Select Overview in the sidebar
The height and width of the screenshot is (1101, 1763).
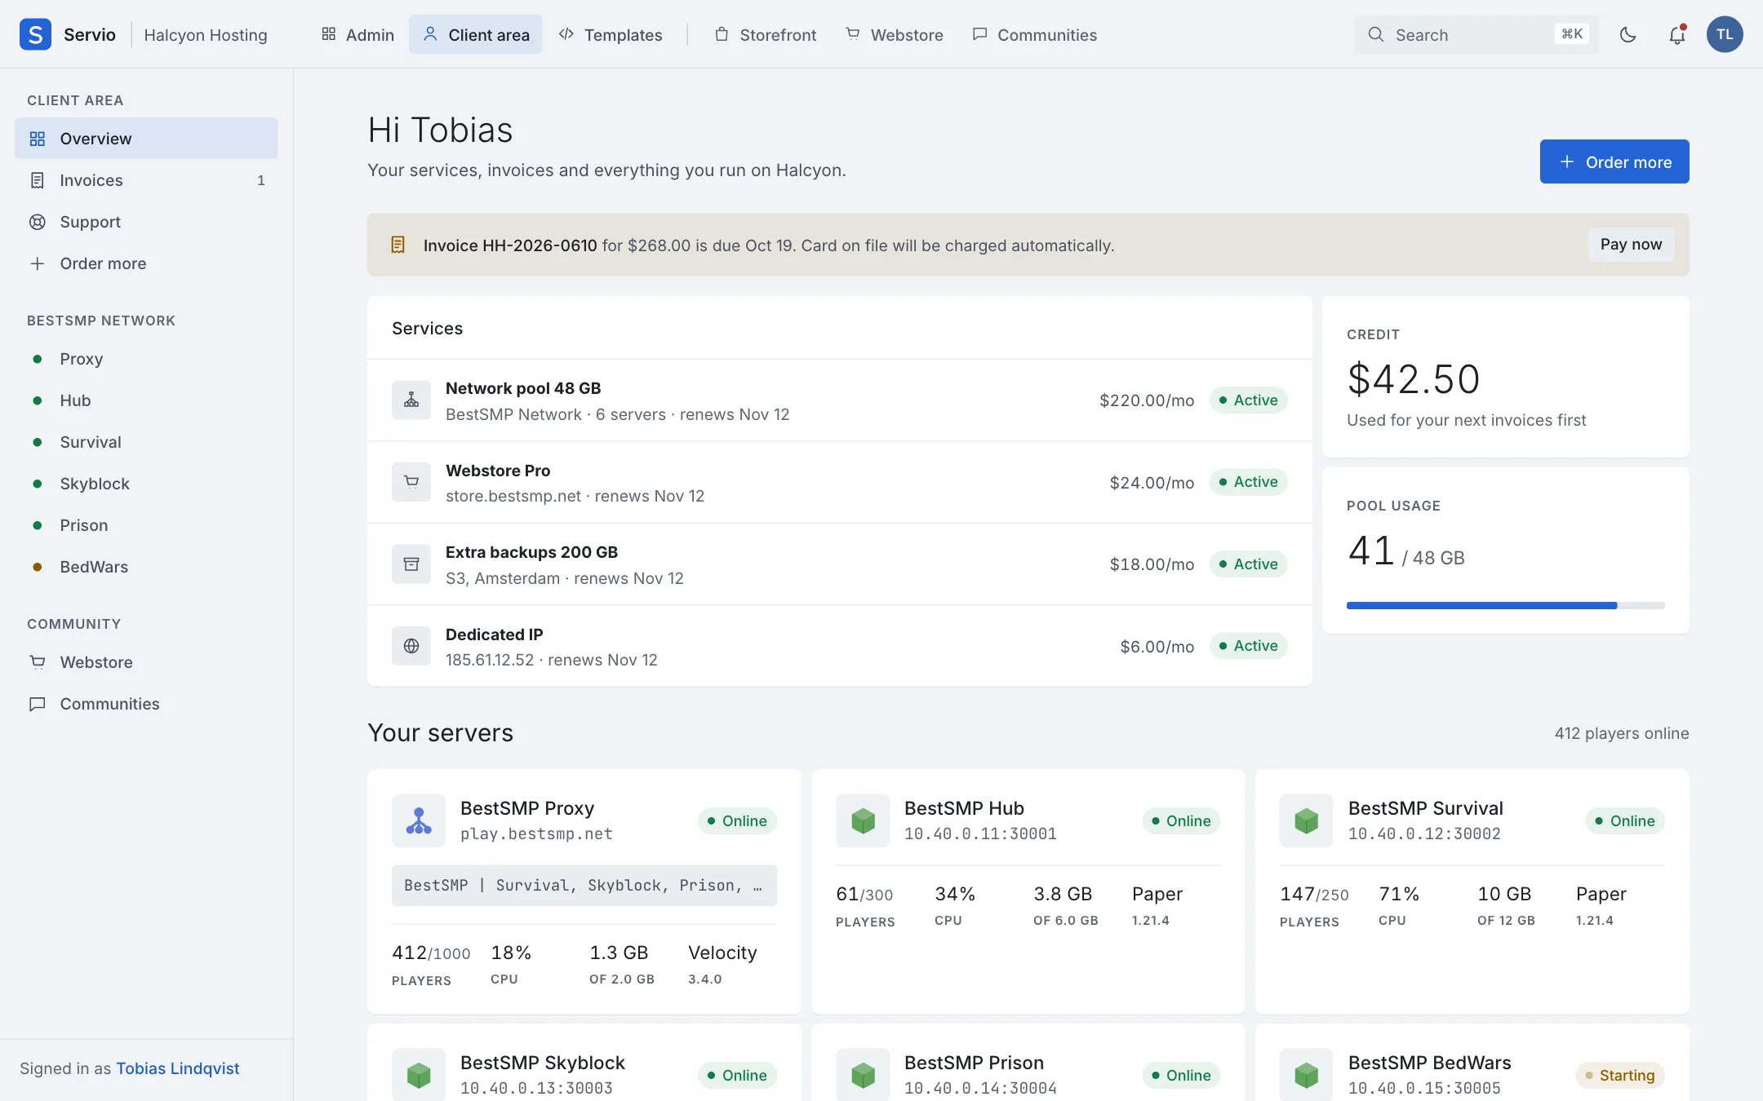click(146, 139)
